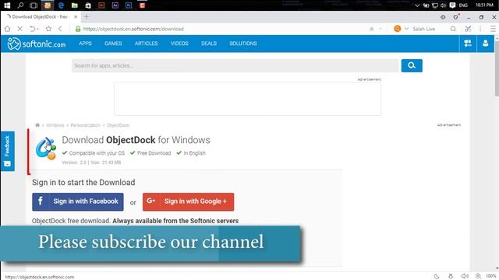
Task: Open a new browser tab
Action: coord(87,16)
